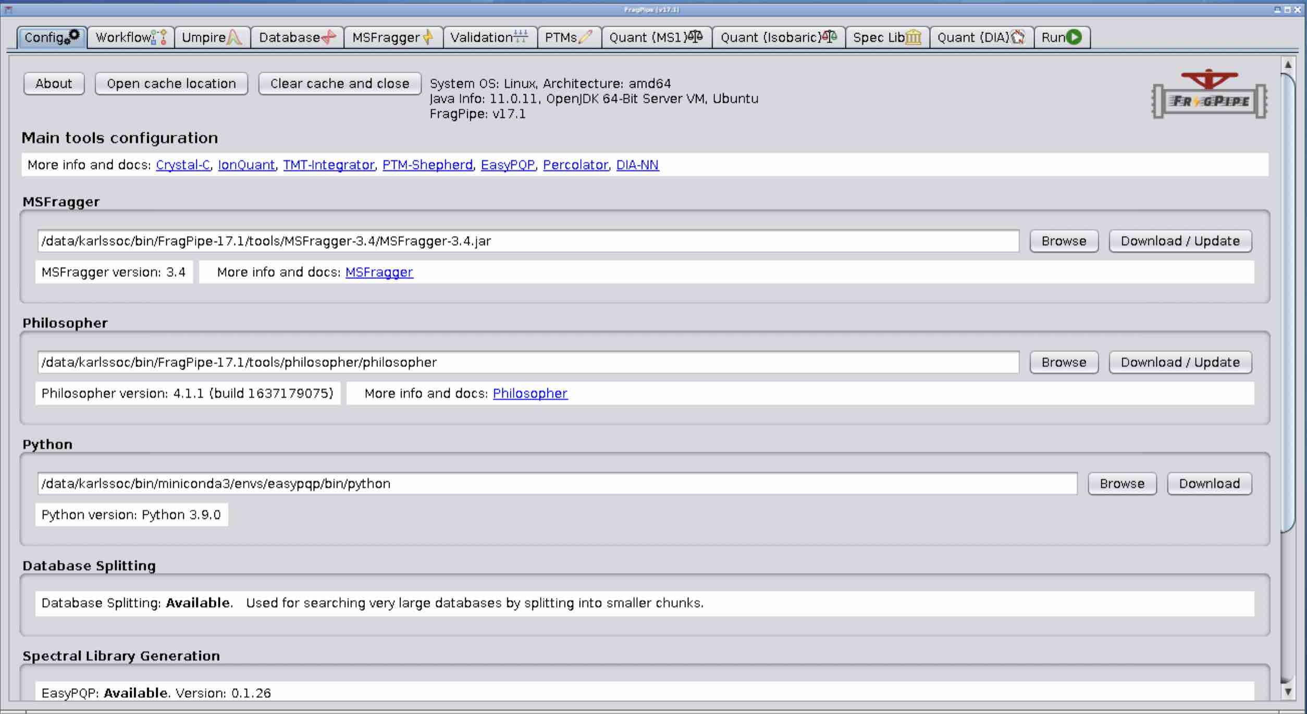Open the PTM-Shepherd documentation link
This screenshot has width=1307, height=714.
[427, 165]
